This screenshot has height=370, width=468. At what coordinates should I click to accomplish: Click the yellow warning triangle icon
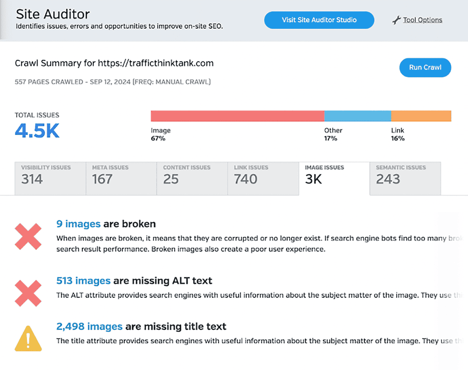pyautogui.click(x=28, y=338)
